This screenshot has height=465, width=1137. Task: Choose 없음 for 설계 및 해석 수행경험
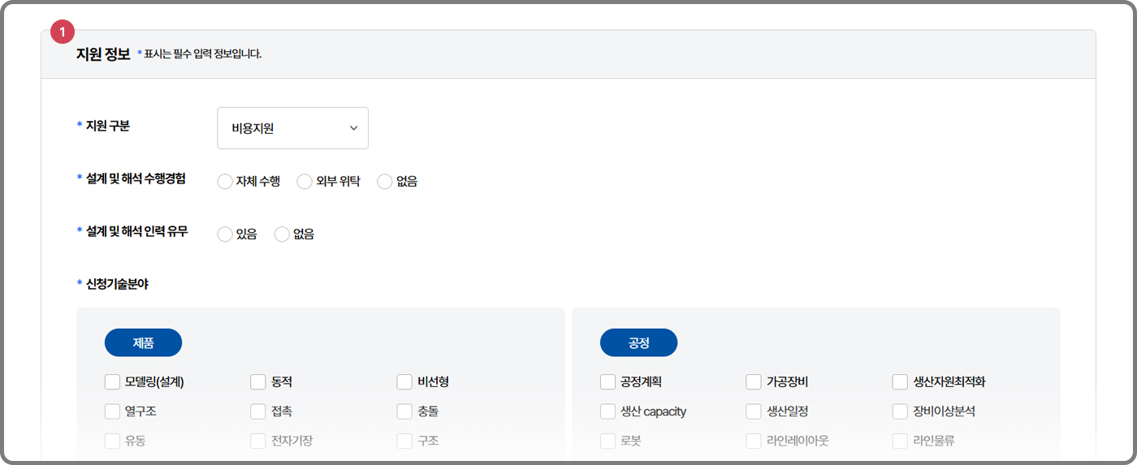tap(385, 182)
